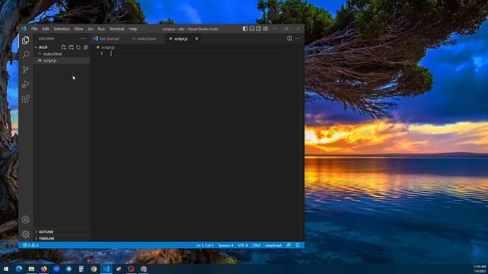The width and height of the screenshot is (488, 274).
Task: Open Explorer panel more actions ellipsis
Action: [83, 39]
